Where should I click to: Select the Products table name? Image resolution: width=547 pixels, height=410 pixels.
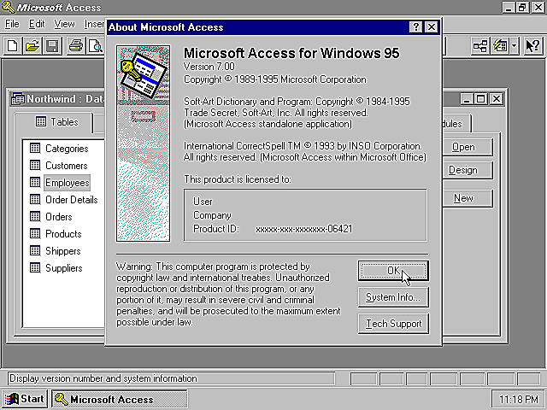63,234
